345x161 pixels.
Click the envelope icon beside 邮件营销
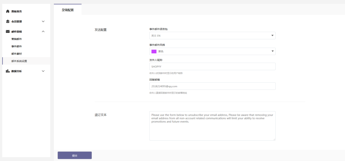coord(7,31)
